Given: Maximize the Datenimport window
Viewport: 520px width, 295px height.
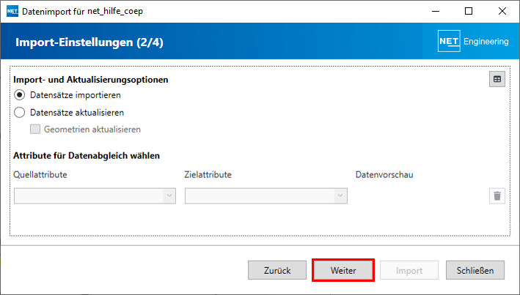Looking at the screenshot, I should click(x=469, y=11).
